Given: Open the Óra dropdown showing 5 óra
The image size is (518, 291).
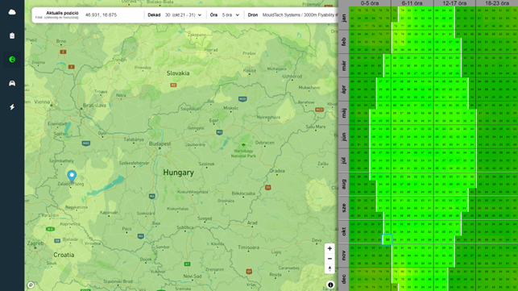Looking at the screenshot, I should 230,15.
